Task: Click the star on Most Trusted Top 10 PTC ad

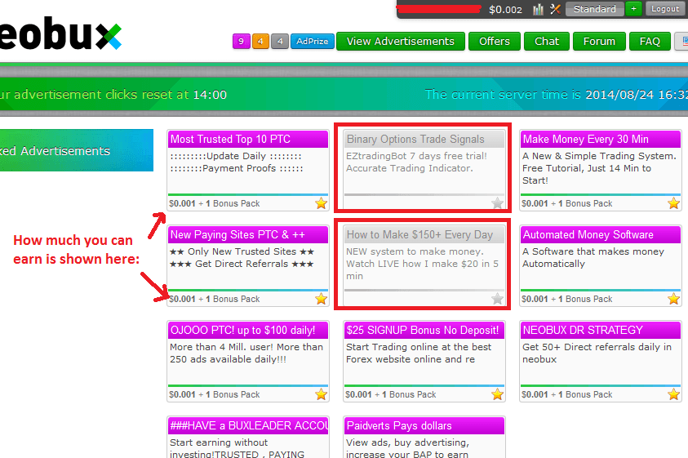Action: click(x=322, y=203)
